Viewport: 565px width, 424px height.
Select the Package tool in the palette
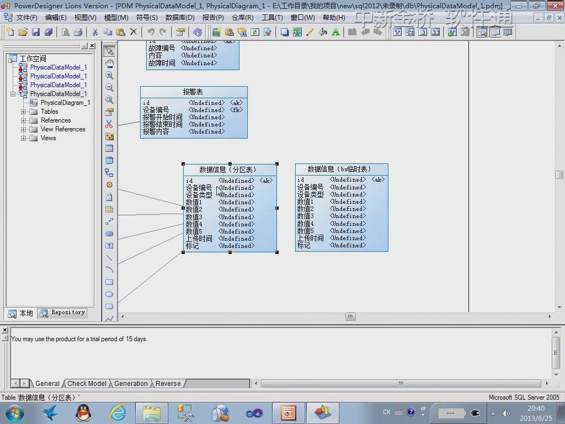pyautogui.click(x=109, y=136)
